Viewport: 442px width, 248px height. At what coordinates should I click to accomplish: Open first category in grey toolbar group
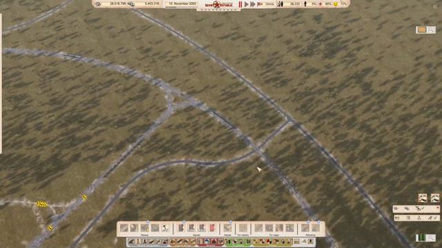coord(131,241)
